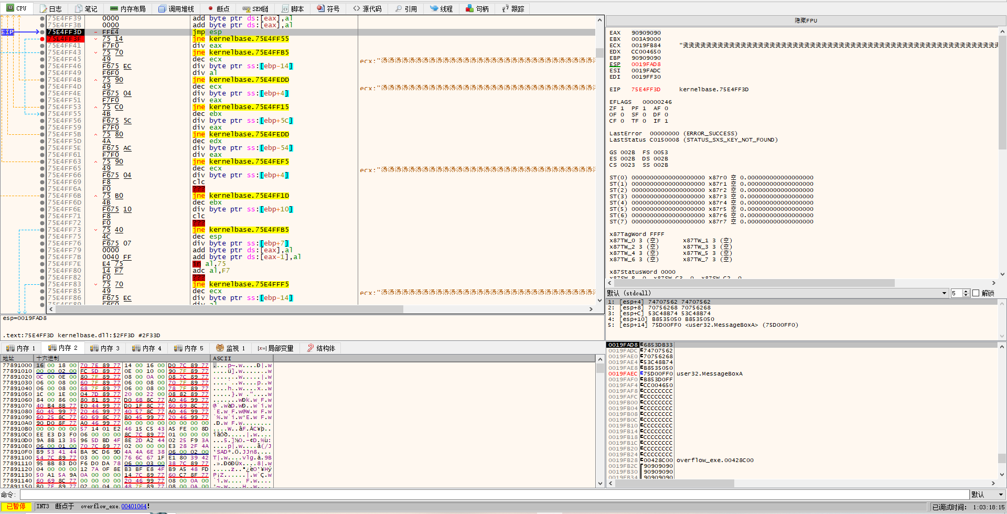
Task: Click the ZF flag value
Action: coord(622,108)
